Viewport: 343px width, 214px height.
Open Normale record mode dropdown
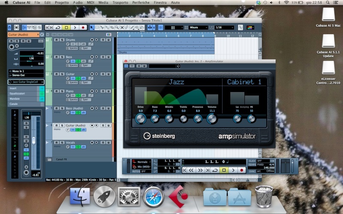point(142,162)
